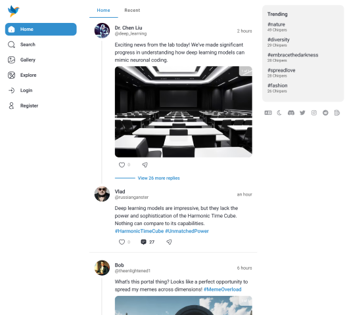Click the language translate icon

click(x=268, y=113)
